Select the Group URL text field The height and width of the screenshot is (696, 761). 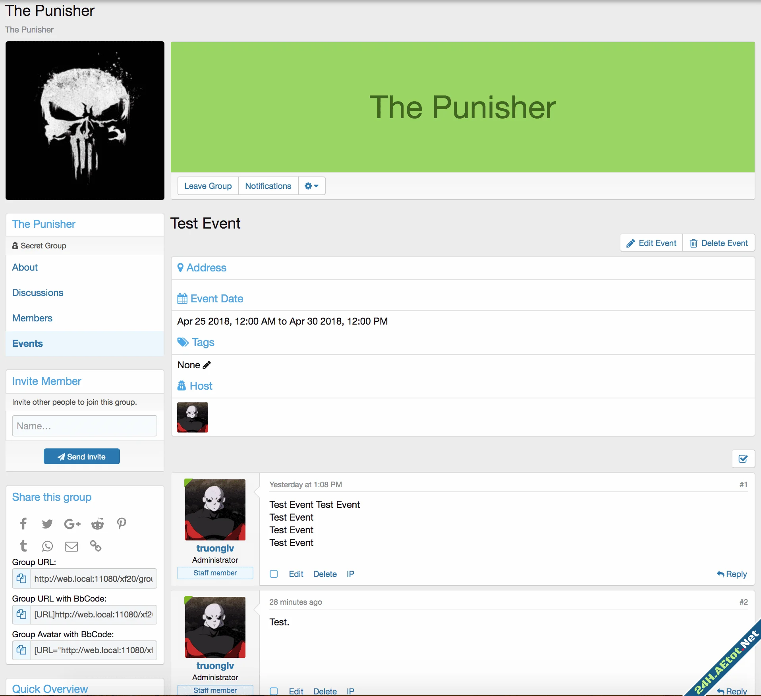93,579
